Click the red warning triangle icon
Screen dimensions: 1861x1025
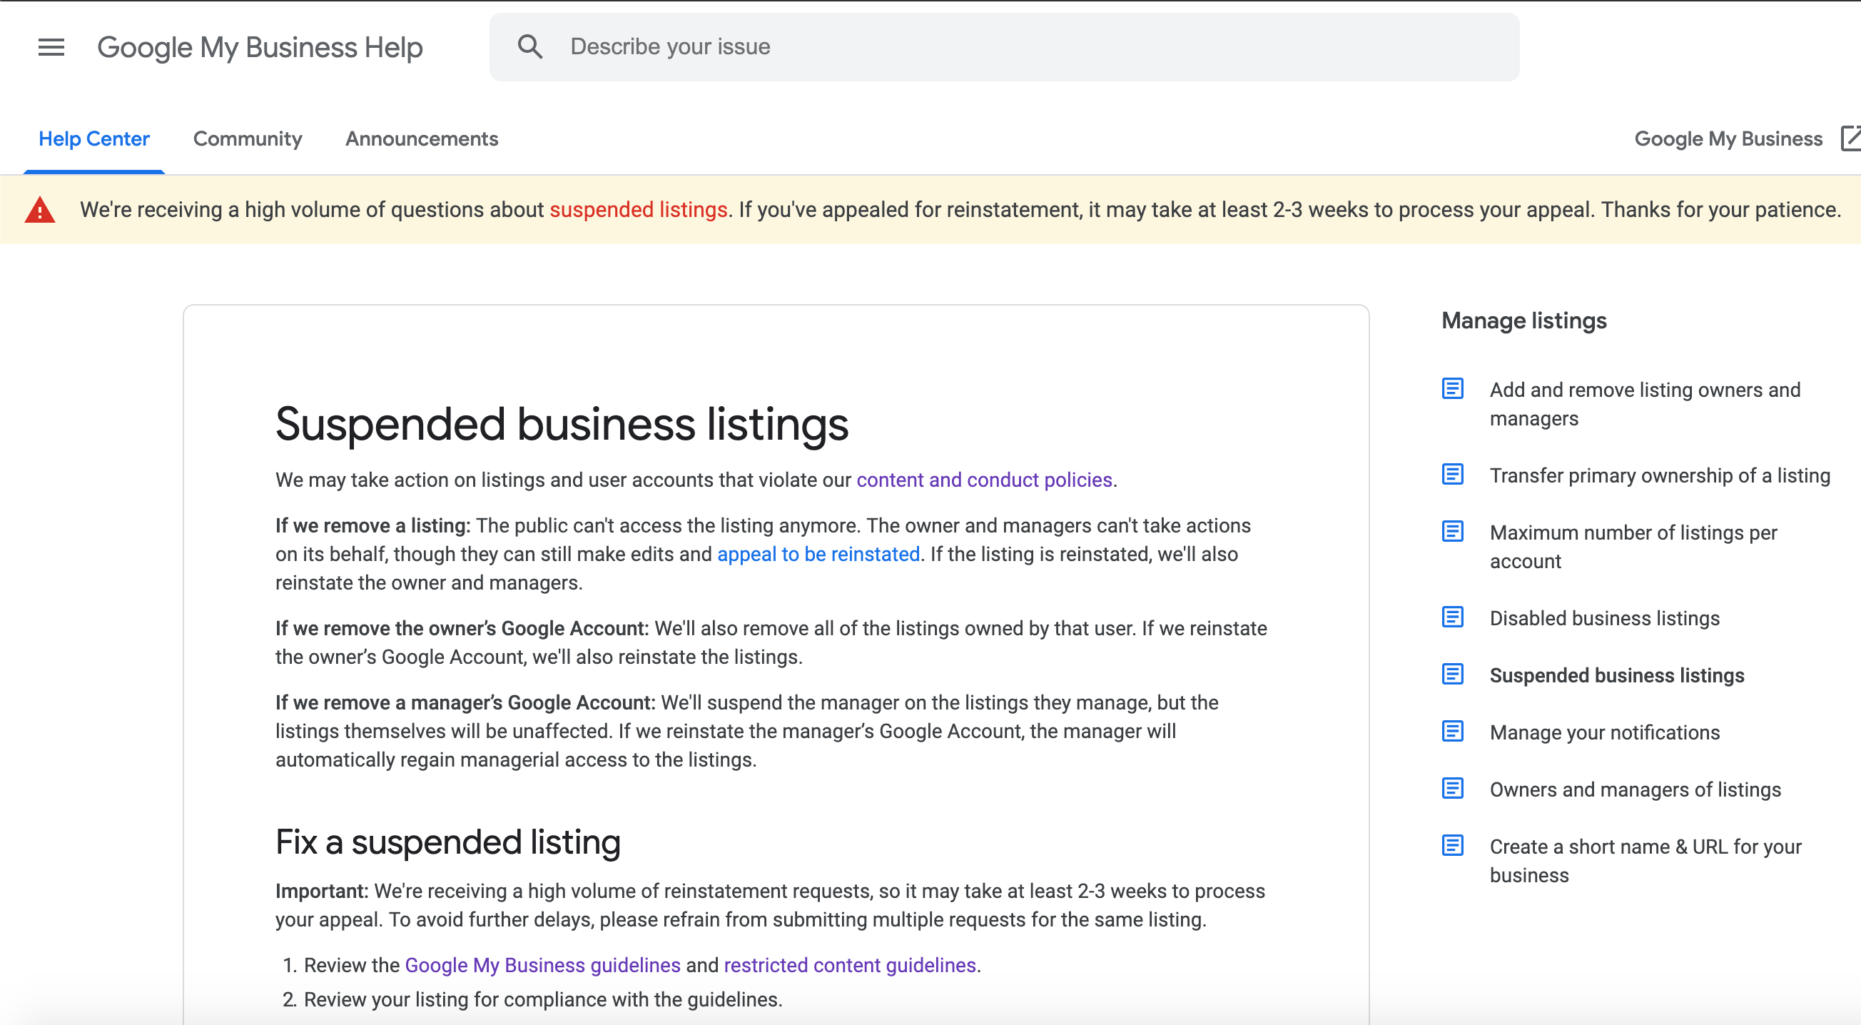tap(40, 211)
